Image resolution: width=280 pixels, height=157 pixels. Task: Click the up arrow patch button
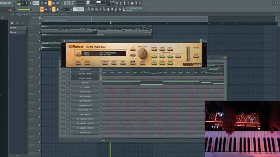coord(133,49)
